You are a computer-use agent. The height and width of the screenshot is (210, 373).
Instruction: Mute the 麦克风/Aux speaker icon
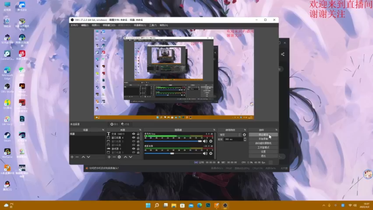206,141
